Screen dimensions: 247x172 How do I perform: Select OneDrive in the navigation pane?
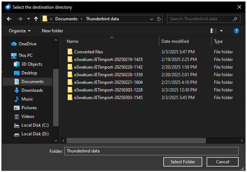(24, 44)
